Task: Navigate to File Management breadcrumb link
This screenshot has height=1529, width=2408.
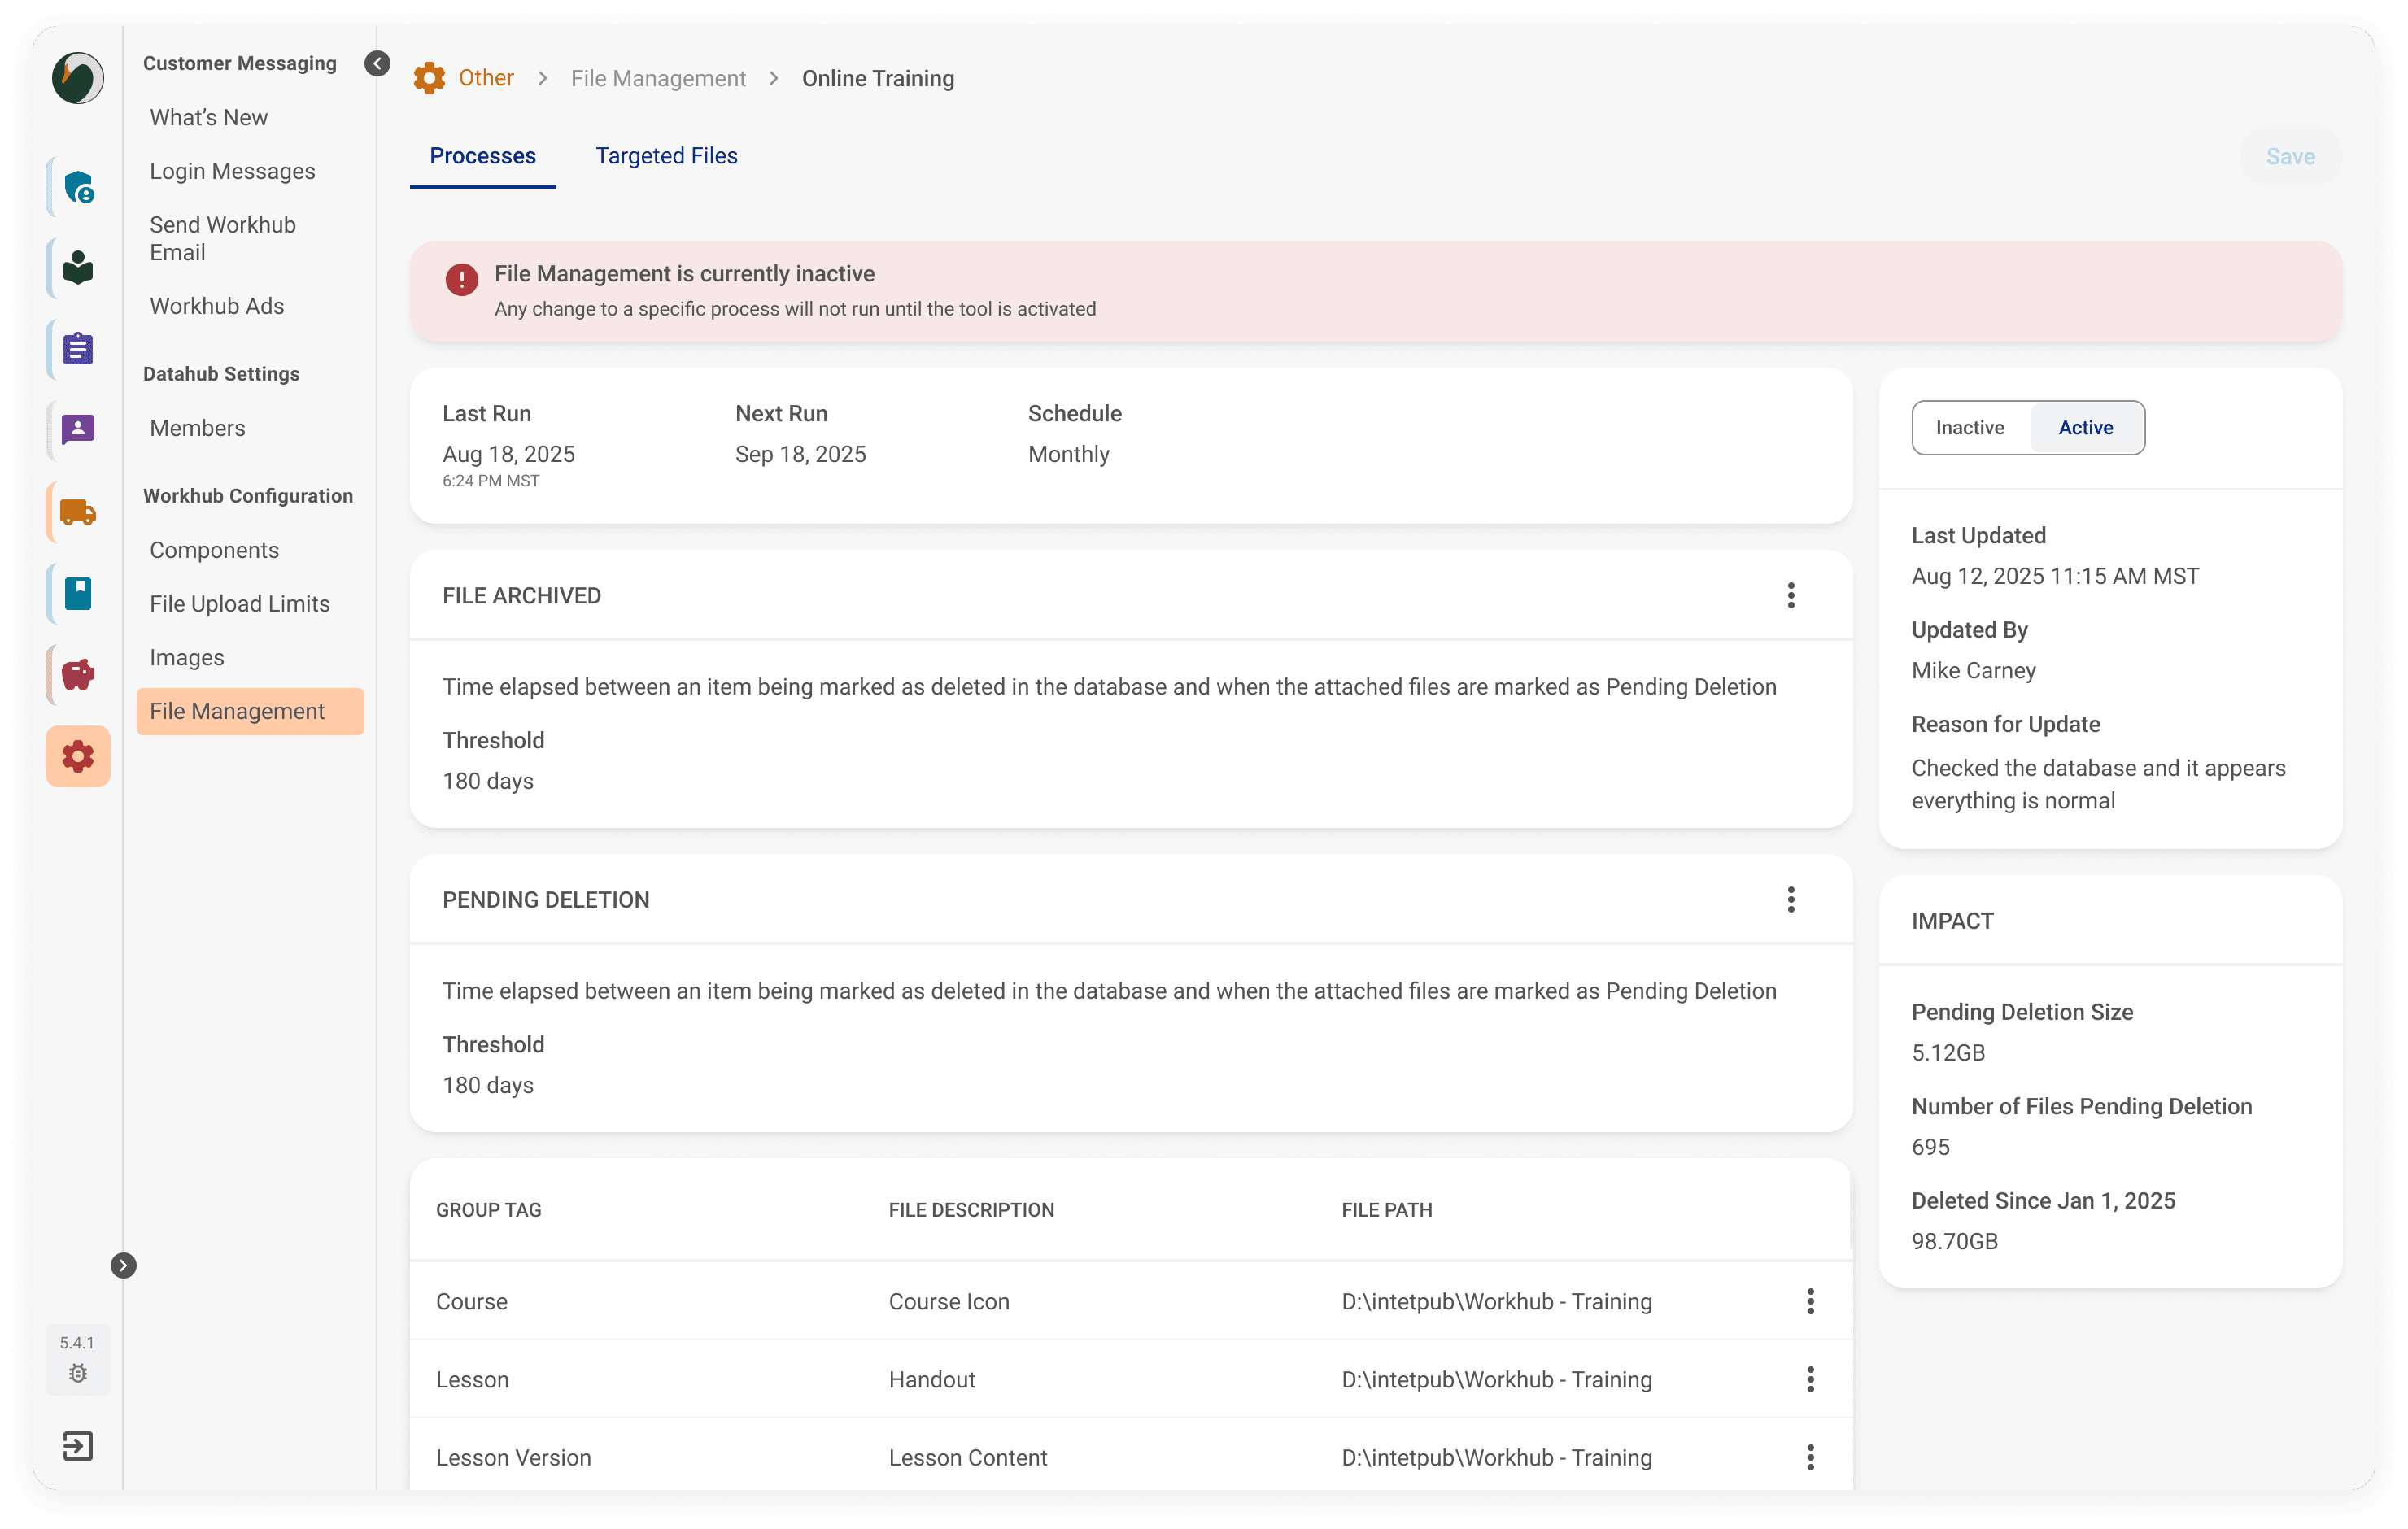Action: point(658,78)
